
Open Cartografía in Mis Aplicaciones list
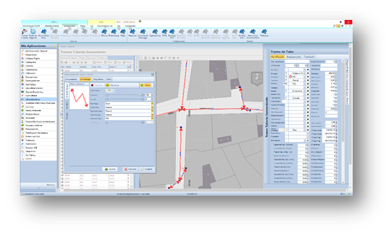tap(30, 62)
